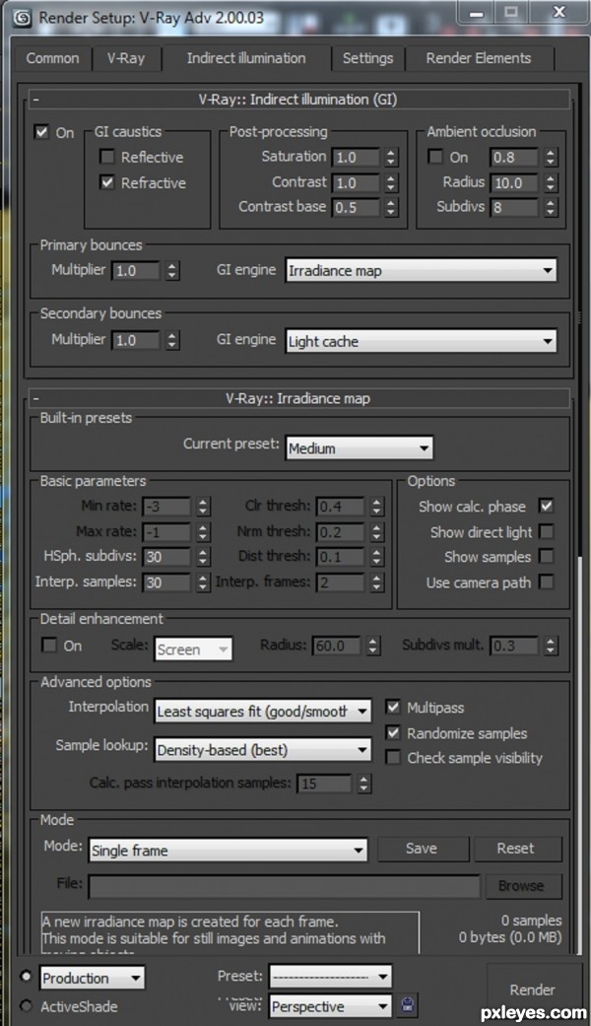Select the ActiveShade radio button
591x1026 pixels.
[26, 1005]
